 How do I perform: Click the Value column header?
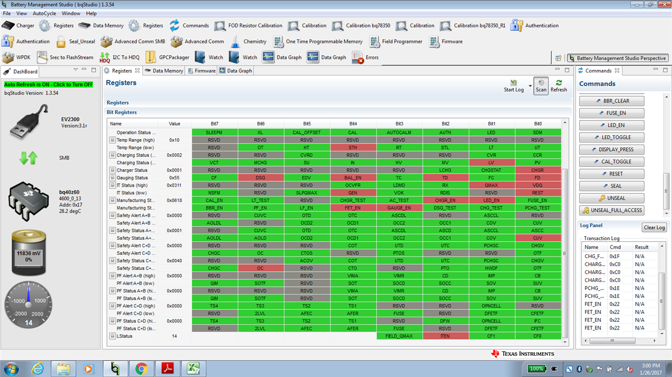[174, 124]
